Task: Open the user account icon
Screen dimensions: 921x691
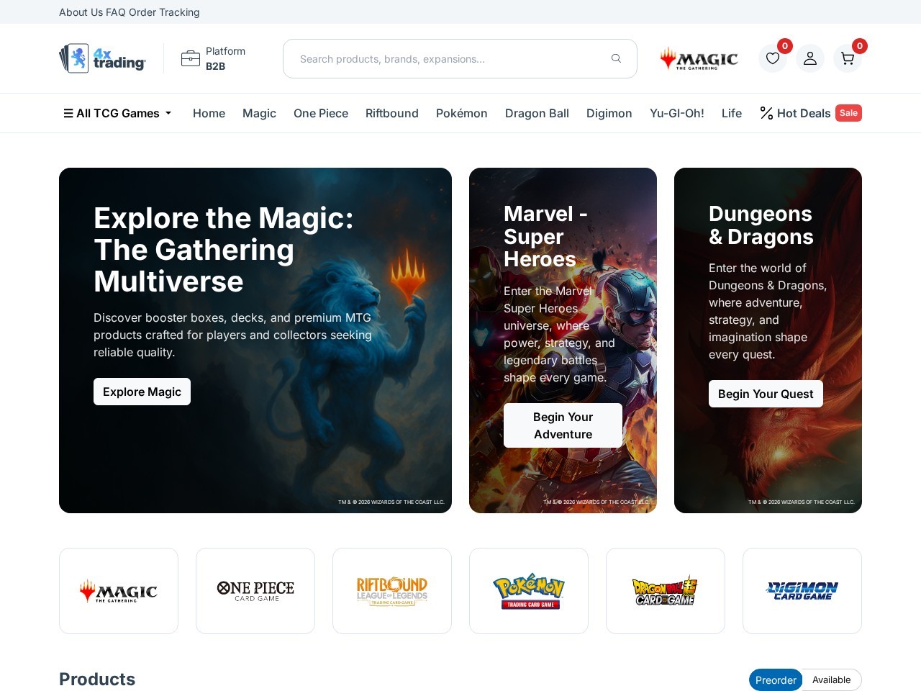Action: (810, 58)
